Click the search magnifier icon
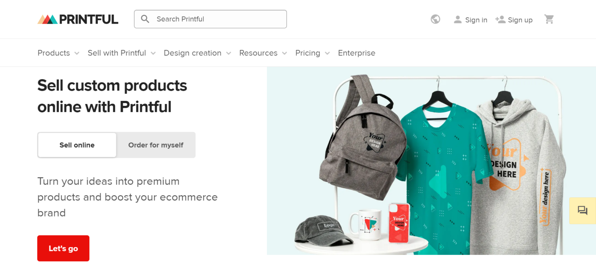Viewport: 596px width, 280px height. [145, 19]
